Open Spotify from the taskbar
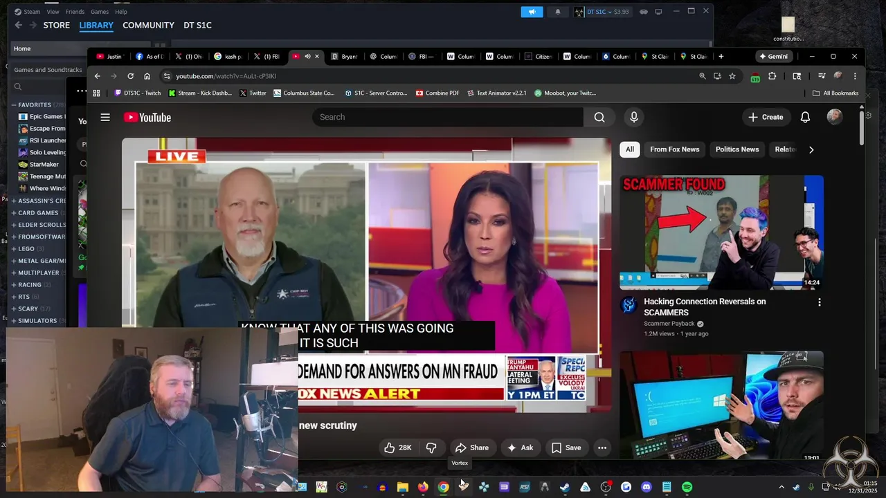The height and width of the screenshot is (498, 886). click(687, 487)
